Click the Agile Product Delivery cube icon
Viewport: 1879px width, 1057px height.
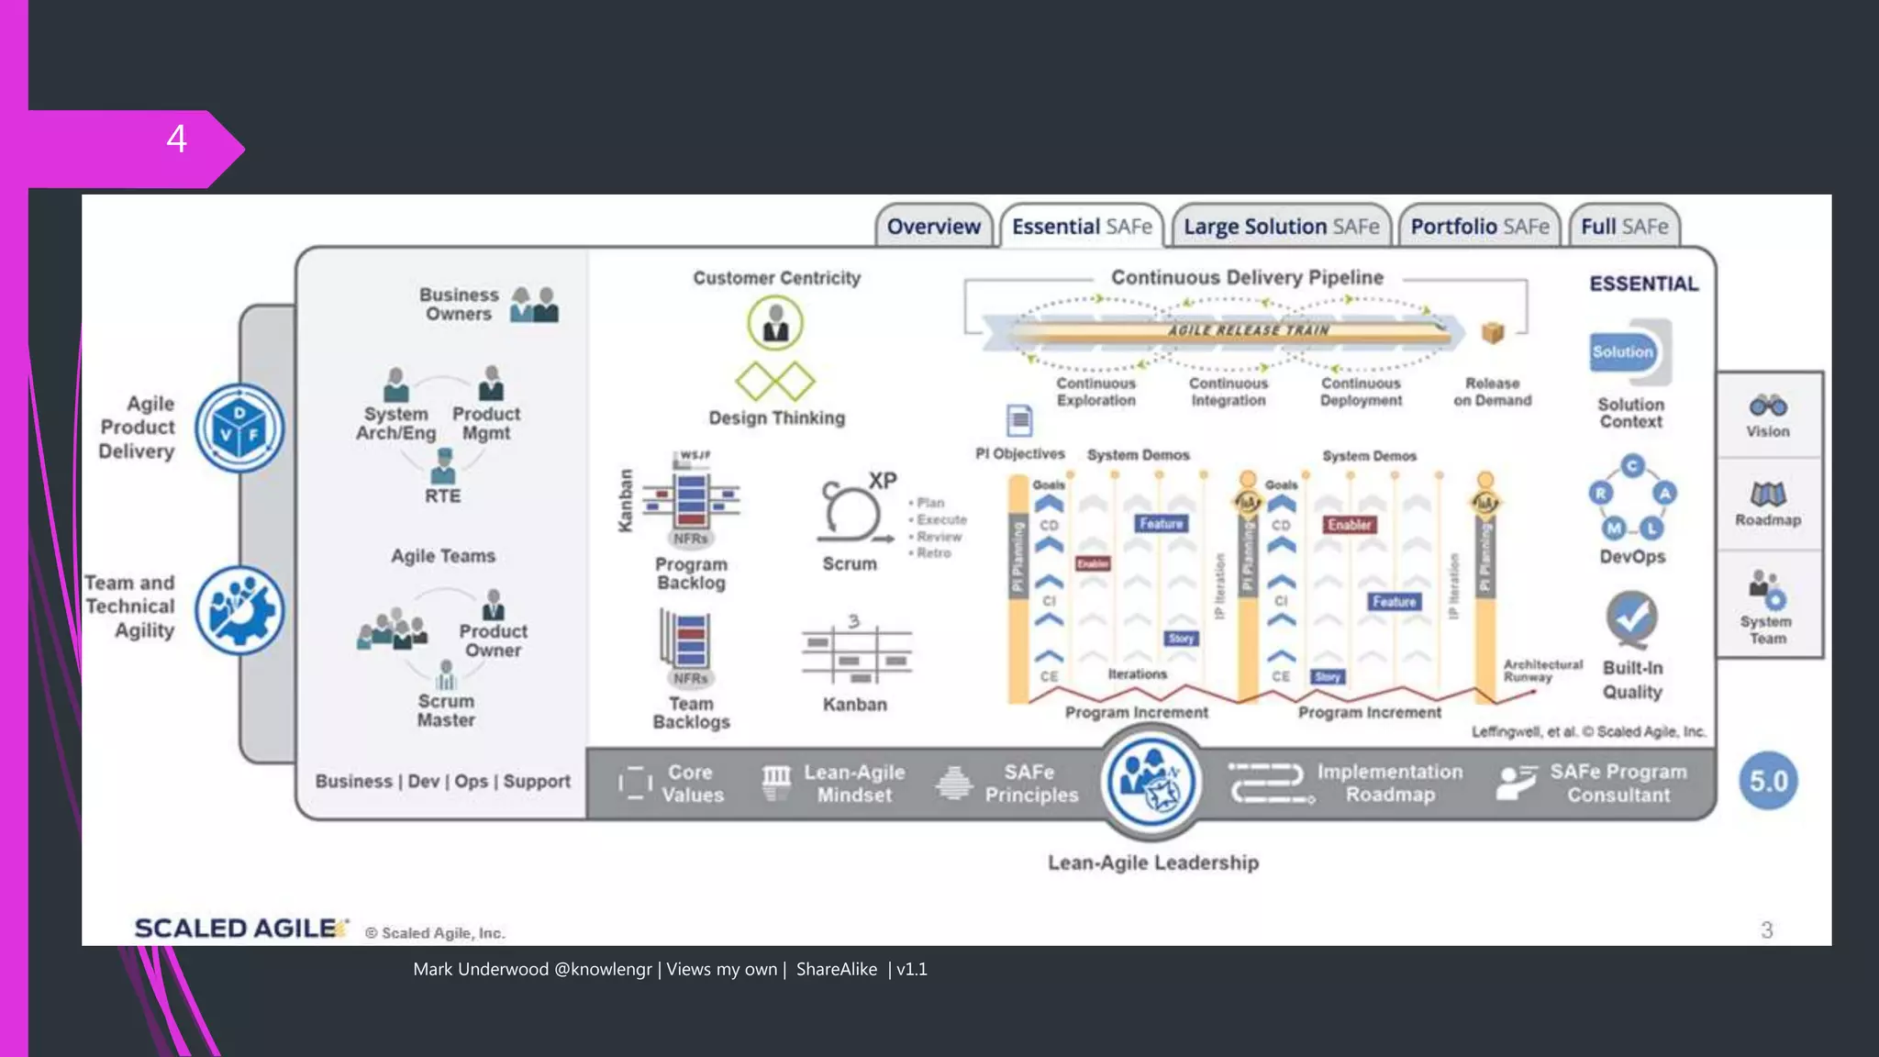tap(239, 428)
